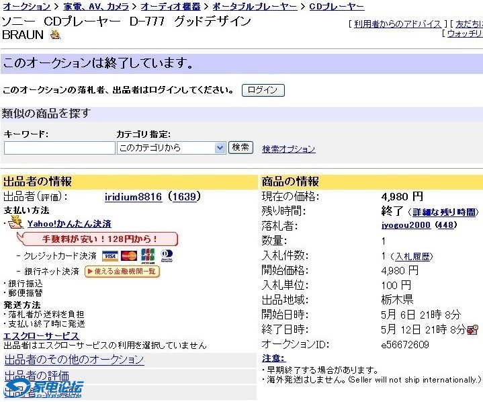Viewport: 483px width, 402px height.
Task: Click the 手数料が安い！128円から！ banner
Action: (x=97, y=239)
